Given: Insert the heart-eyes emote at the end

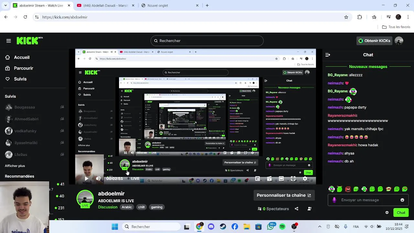Looking at the screenshot, I should tap(405, 189).
